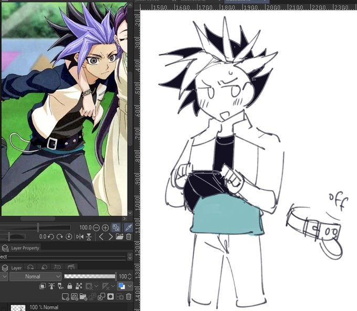Toggle Lock Transparent Pixels
Image resolution: width=357 pixels, height=311 pixels.
[x=79, y=286]
